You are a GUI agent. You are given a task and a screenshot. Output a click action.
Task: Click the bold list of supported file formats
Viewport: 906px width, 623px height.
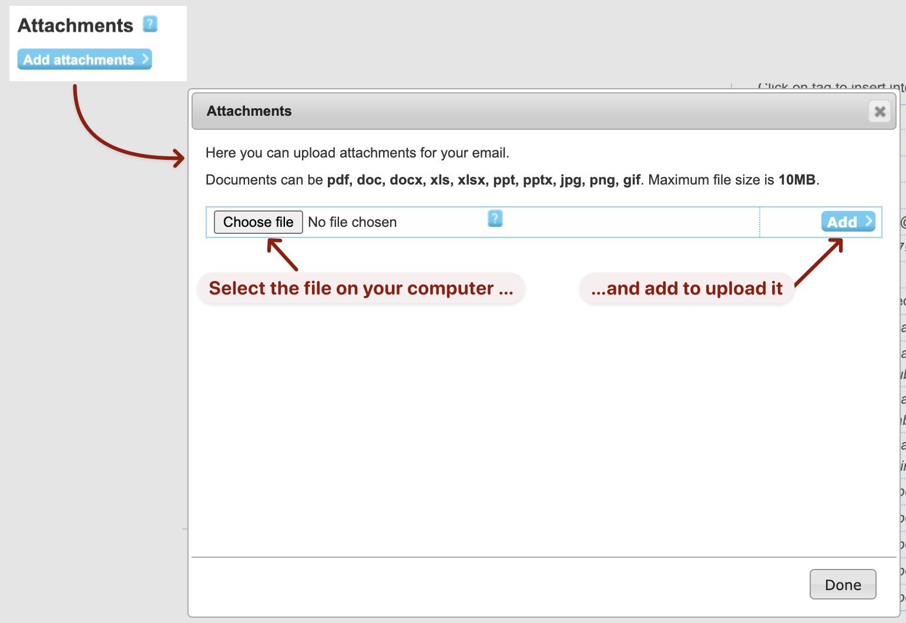483,180
